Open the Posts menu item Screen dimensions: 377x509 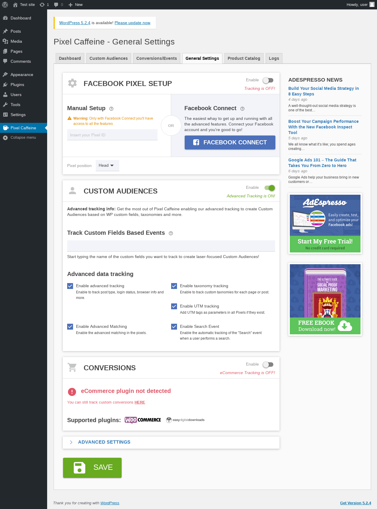pyautogui.click(x=24, y=31)
